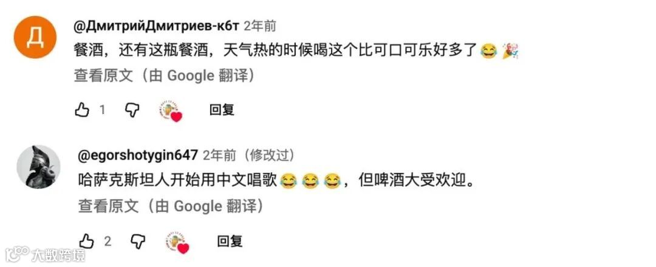Viewport: 656px width, 267px height.
Task: Show original text of the 哈萨克斯坦人 comment
Action: coord(171,206)
